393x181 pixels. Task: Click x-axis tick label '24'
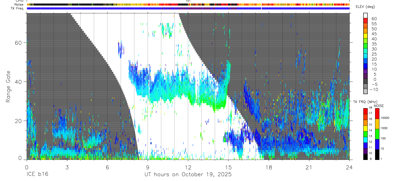pyautogui.click(x=349, y=167)
